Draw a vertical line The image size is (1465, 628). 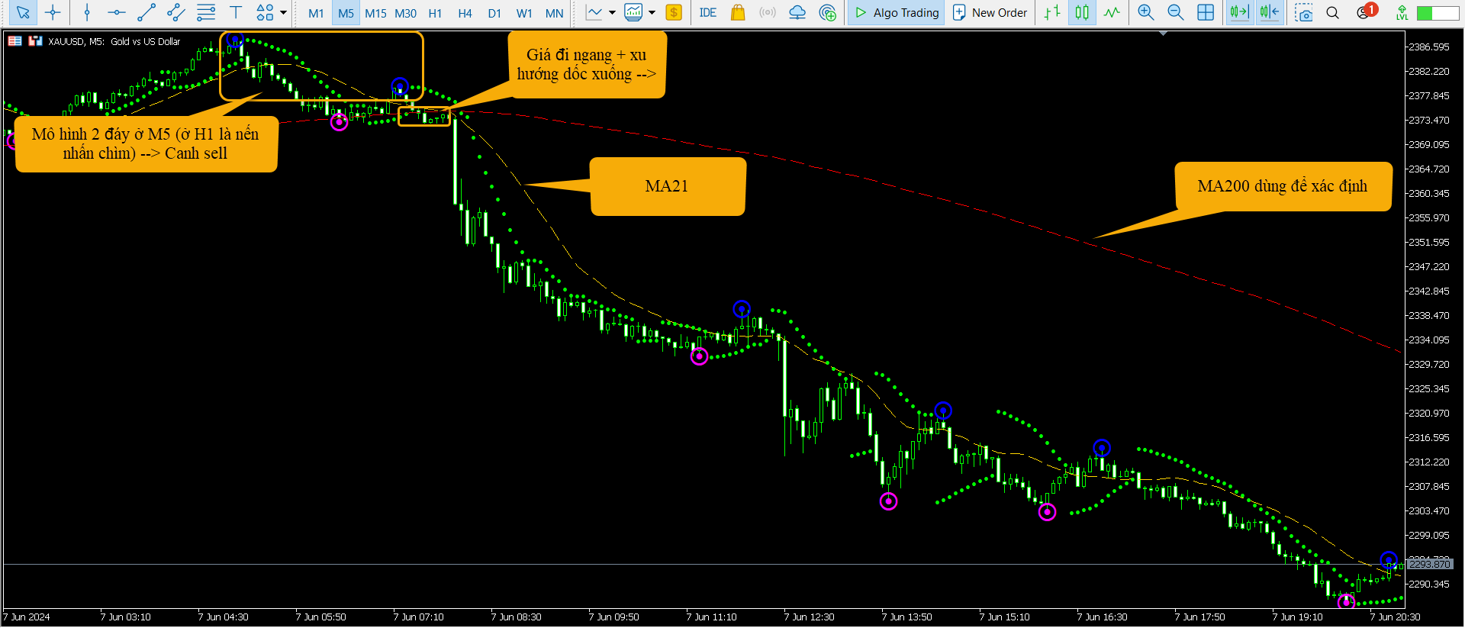pyautogui.click(x=87, y=12)
